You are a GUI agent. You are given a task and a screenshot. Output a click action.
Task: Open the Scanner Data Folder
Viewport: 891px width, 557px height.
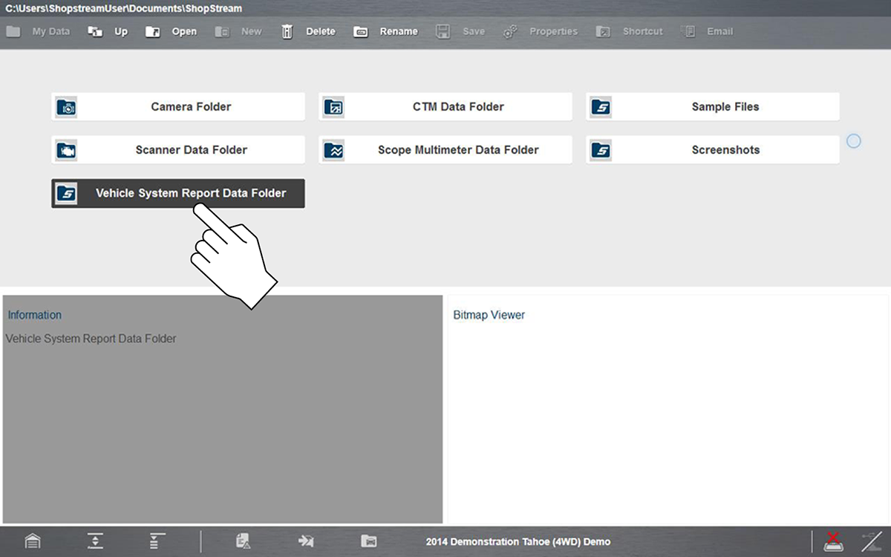[x=178, y=150]
